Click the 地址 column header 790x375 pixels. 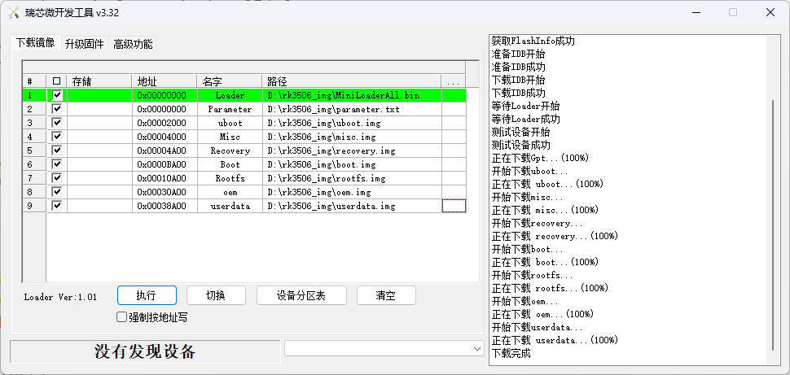pyautogui.click(x=165, y=81)
